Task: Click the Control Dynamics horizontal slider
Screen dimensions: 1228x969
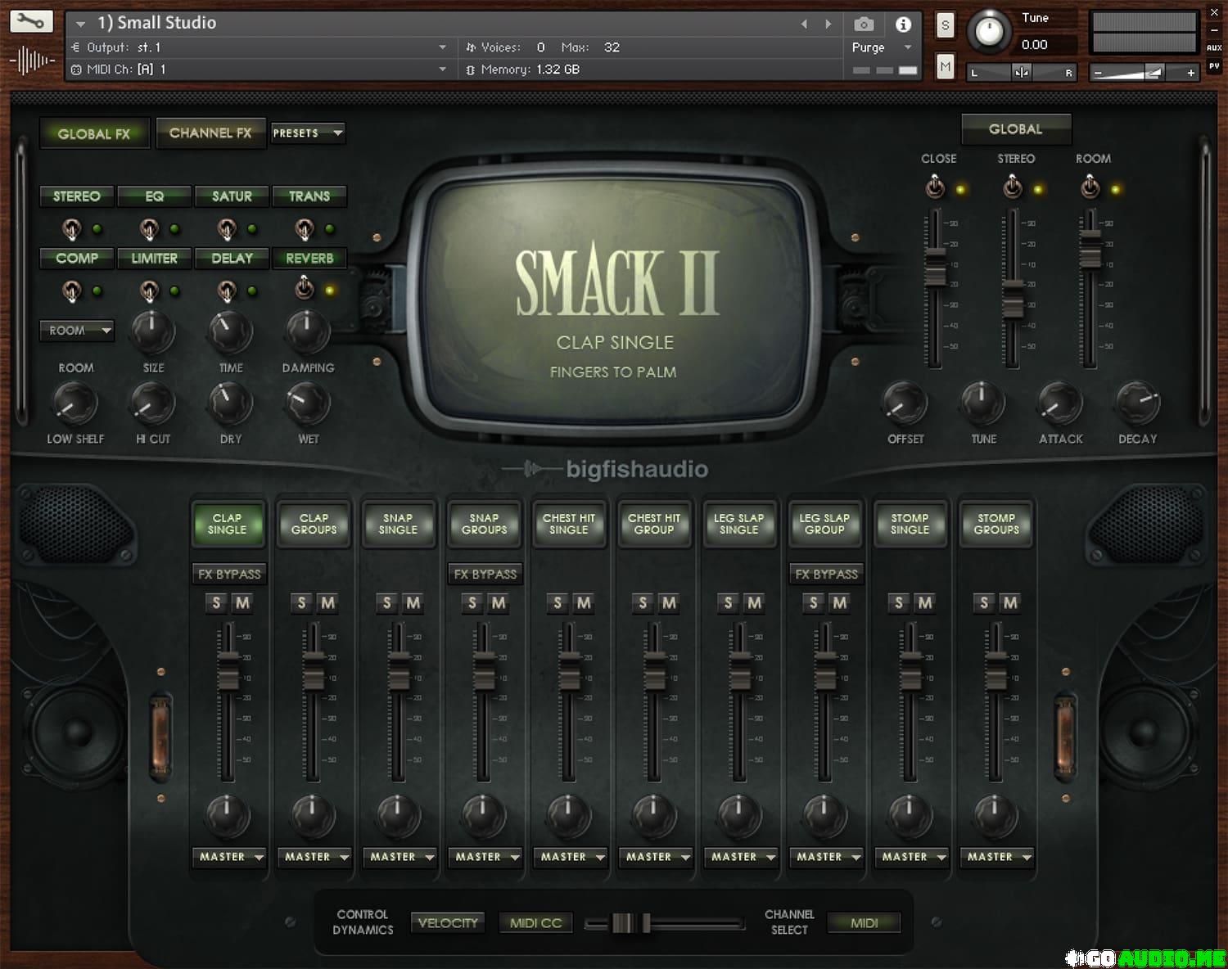Action: coord(664,924)
